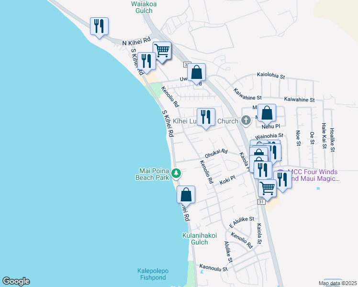Click shopping bag marker south of Mai Poina Beach Park

point(186,196)
